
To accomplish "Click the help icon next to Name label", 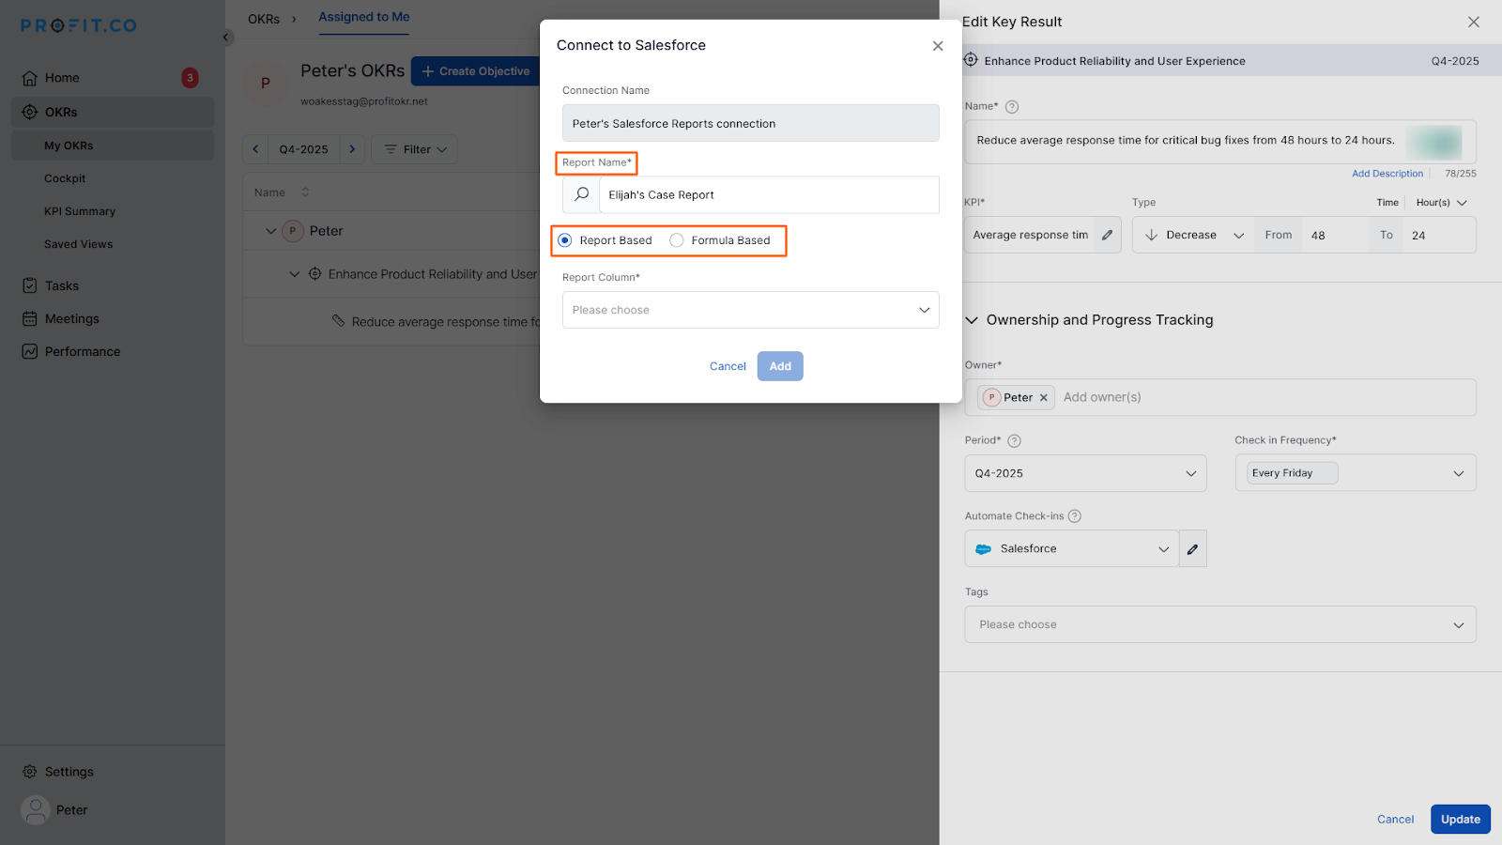I will point(1012,107).
